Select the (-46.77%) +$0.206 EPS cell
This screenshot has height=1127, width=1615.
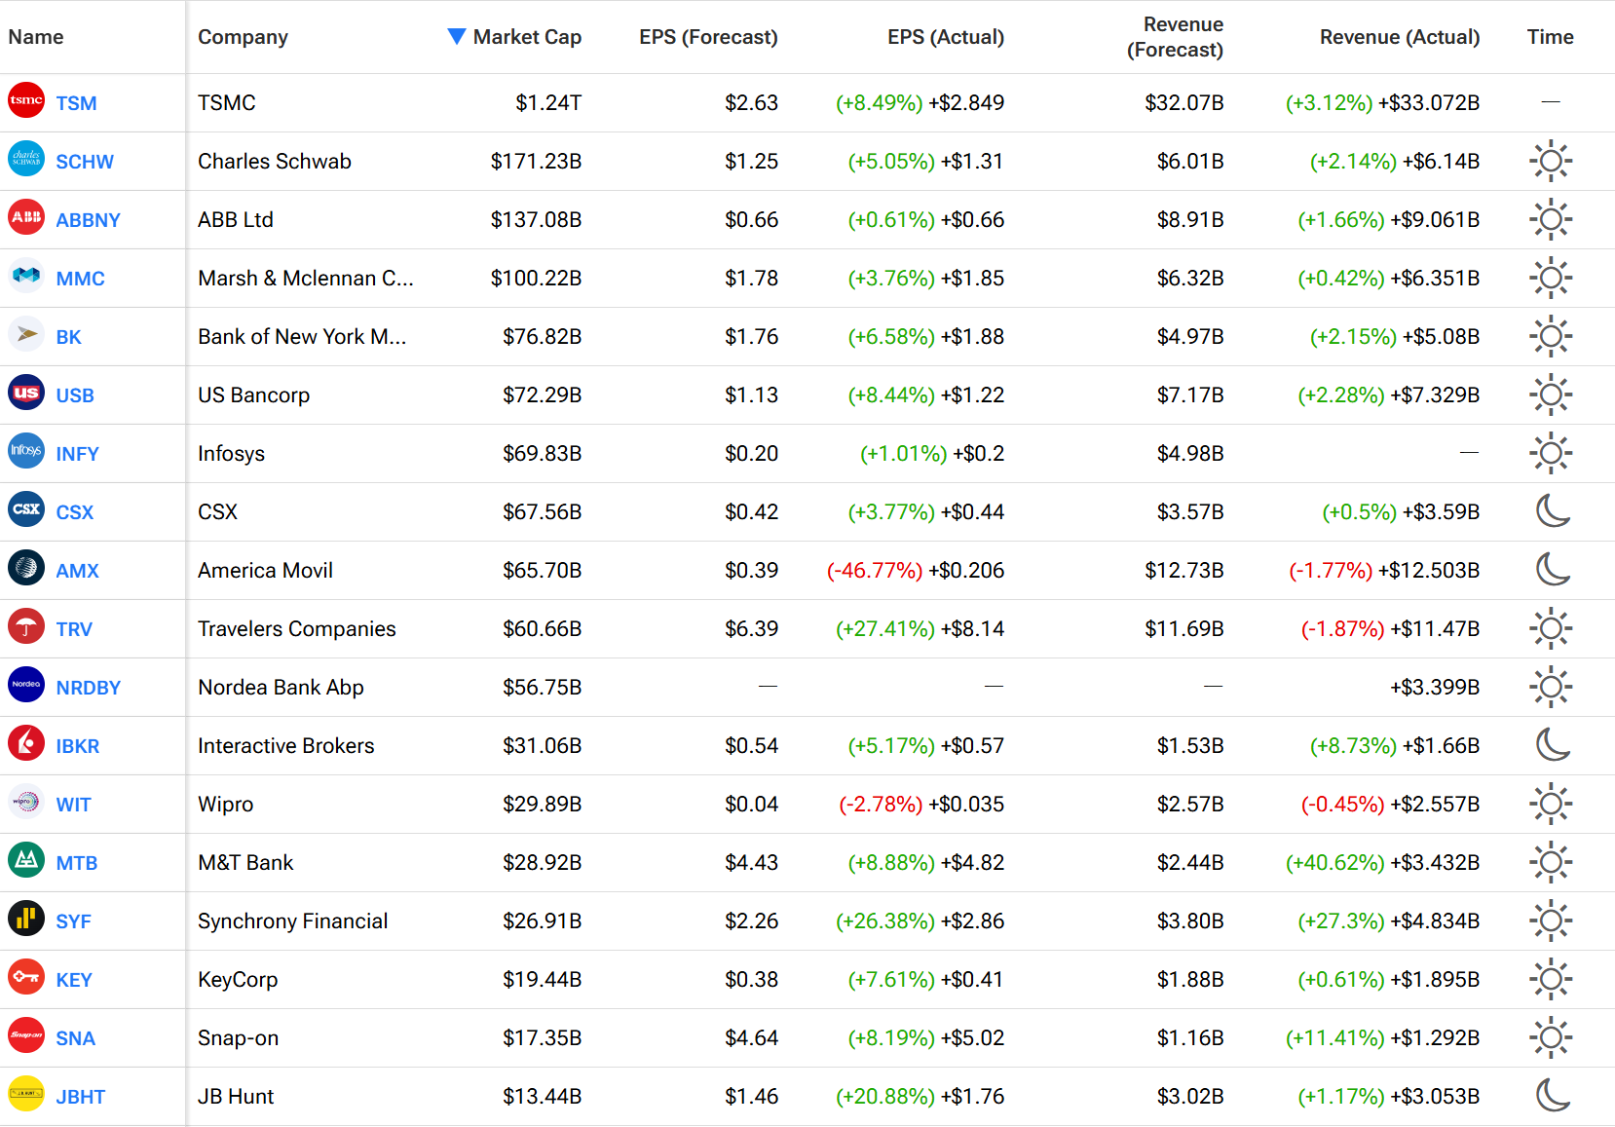(x=916, y=570)
